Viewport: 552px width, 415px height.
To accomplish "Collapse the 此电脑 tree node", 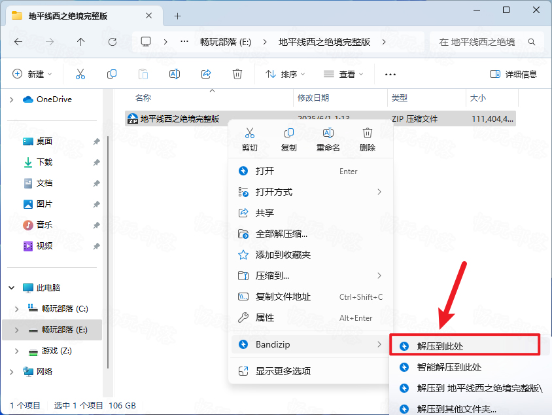I will (12, 288).
